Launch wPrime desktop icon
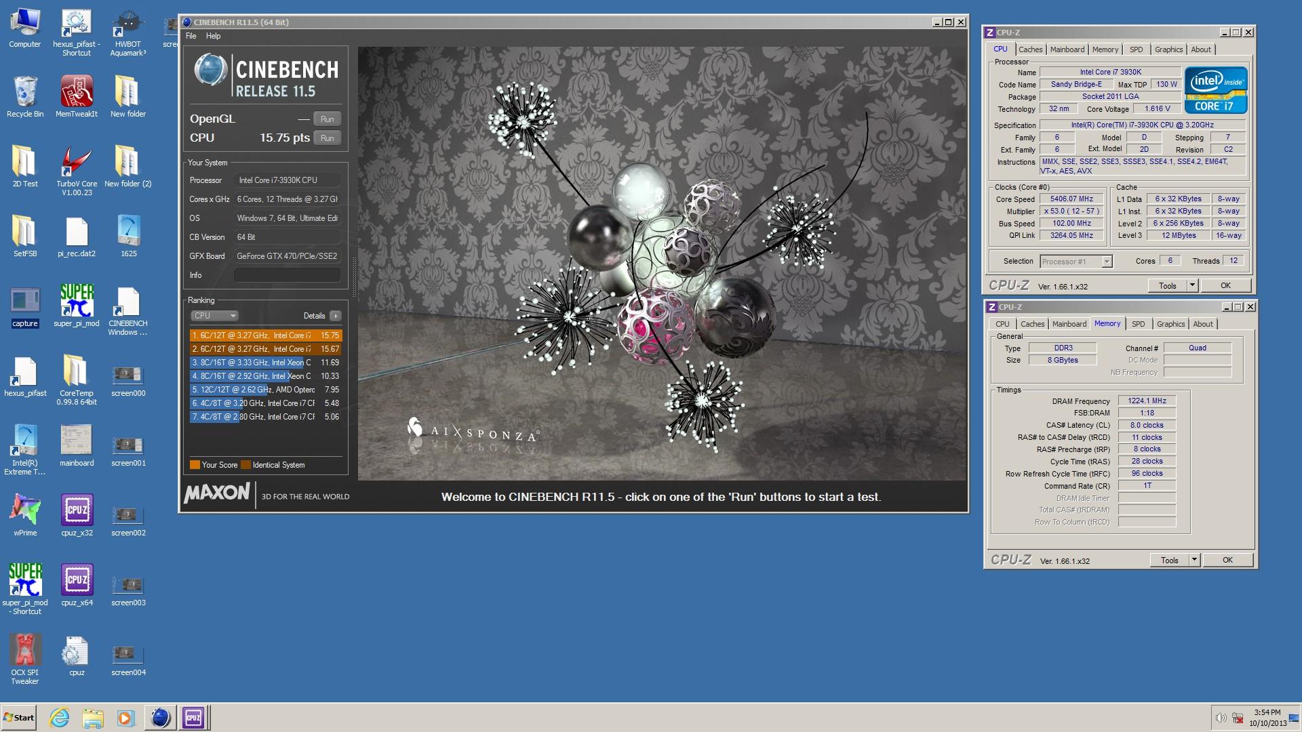Screen dimensions: 1302x732 pos(25,516)
